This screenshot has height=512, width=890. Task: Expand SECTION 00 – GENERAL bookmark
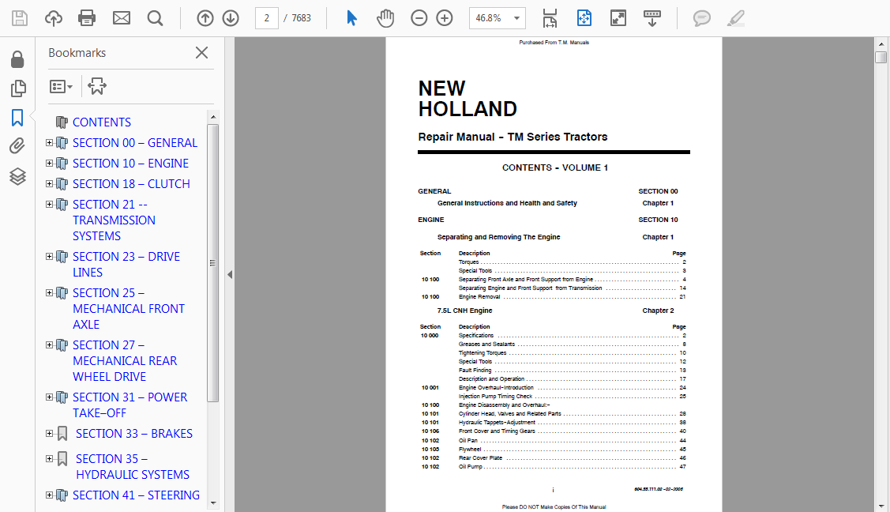point(50,142)
